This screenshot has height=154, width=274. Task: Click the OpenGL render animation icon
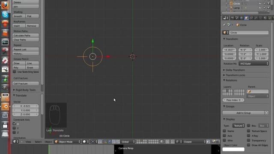point(218,142)
